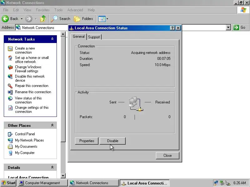This screenshot has height=187, width=250.
Task: Click the green Back arrow icon
Action: [5, 19]
